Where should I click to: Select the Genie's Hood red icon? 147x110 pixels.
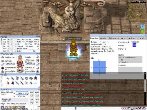2,68
